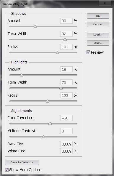The width and height of the screenshot is (114, 176).
Task: Cancel the Shadows/Highlights dialog
Action: click(x=98, y=24)
